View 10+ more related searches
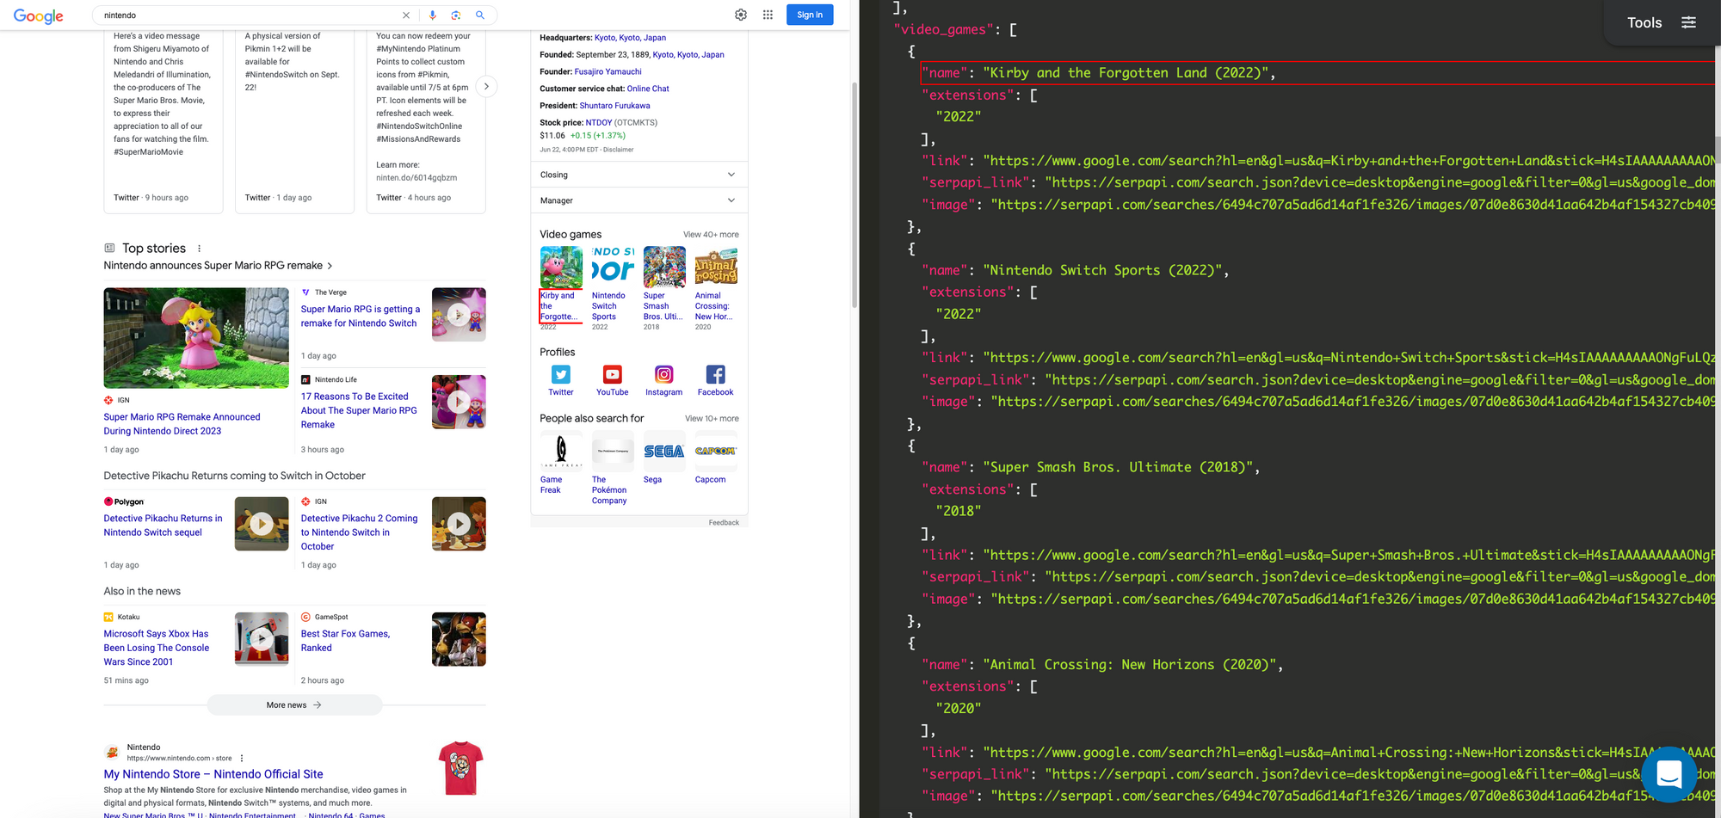 712,419
